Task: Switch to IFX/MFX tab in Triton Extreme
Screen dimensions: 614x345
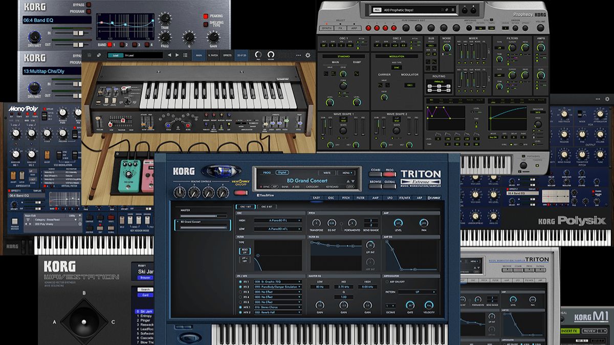Action: pyautogui.click(x=405, y=198)
